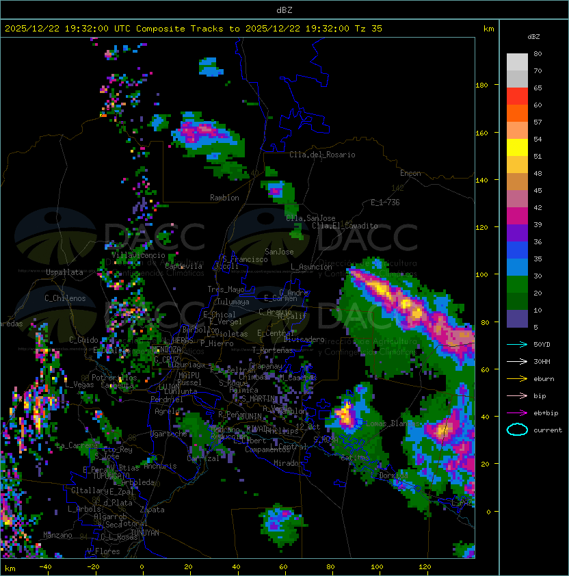Click the -20 km tick label
Image resolution: width=569 pixels, height=576 pixels.
pyautogui.click(x=93, y=567)
